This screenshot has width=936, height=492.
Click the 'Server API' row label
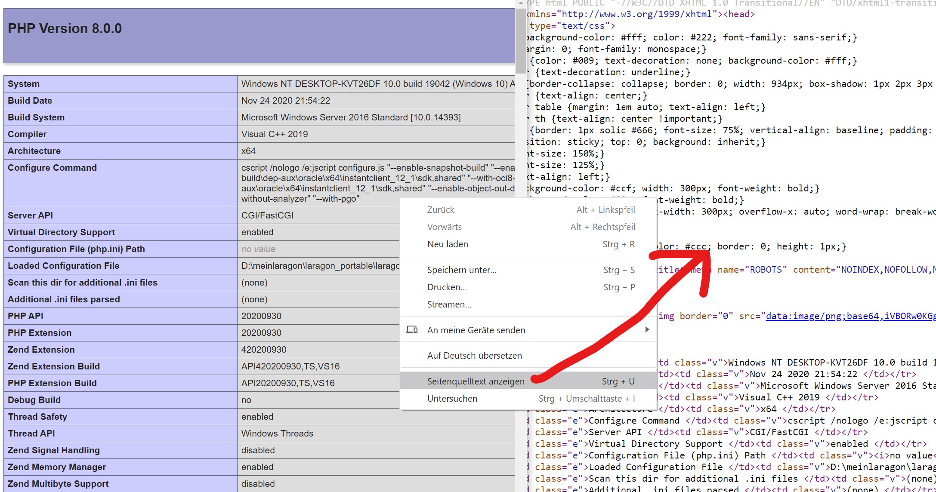click(31, 215)
